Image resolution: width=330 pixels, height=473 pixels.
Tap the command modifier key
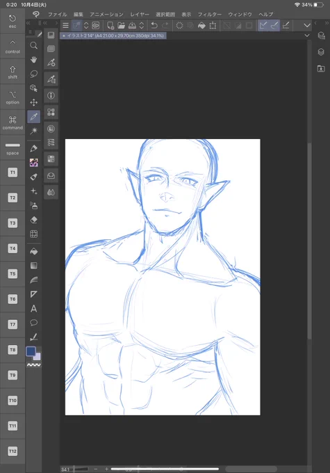click(13, 122)
